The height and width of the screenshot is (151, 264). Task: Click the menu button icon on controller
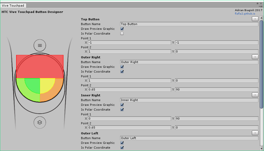(x=40, y=45)
